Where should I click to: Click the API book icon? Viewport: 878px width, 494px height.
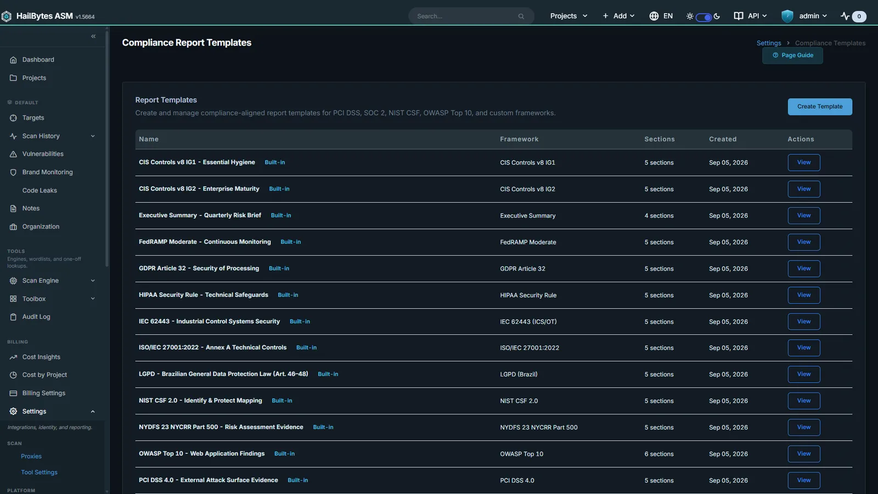(x=739, y=16)
